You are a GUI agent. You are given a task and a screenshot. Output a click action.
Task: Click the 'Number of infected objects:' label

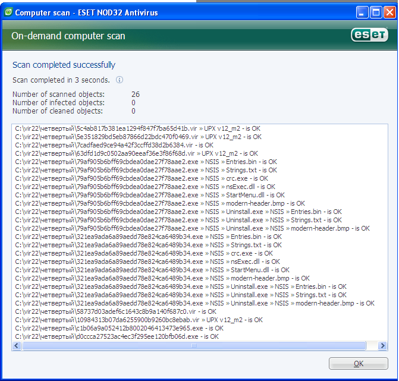click(x=58, y=103)
